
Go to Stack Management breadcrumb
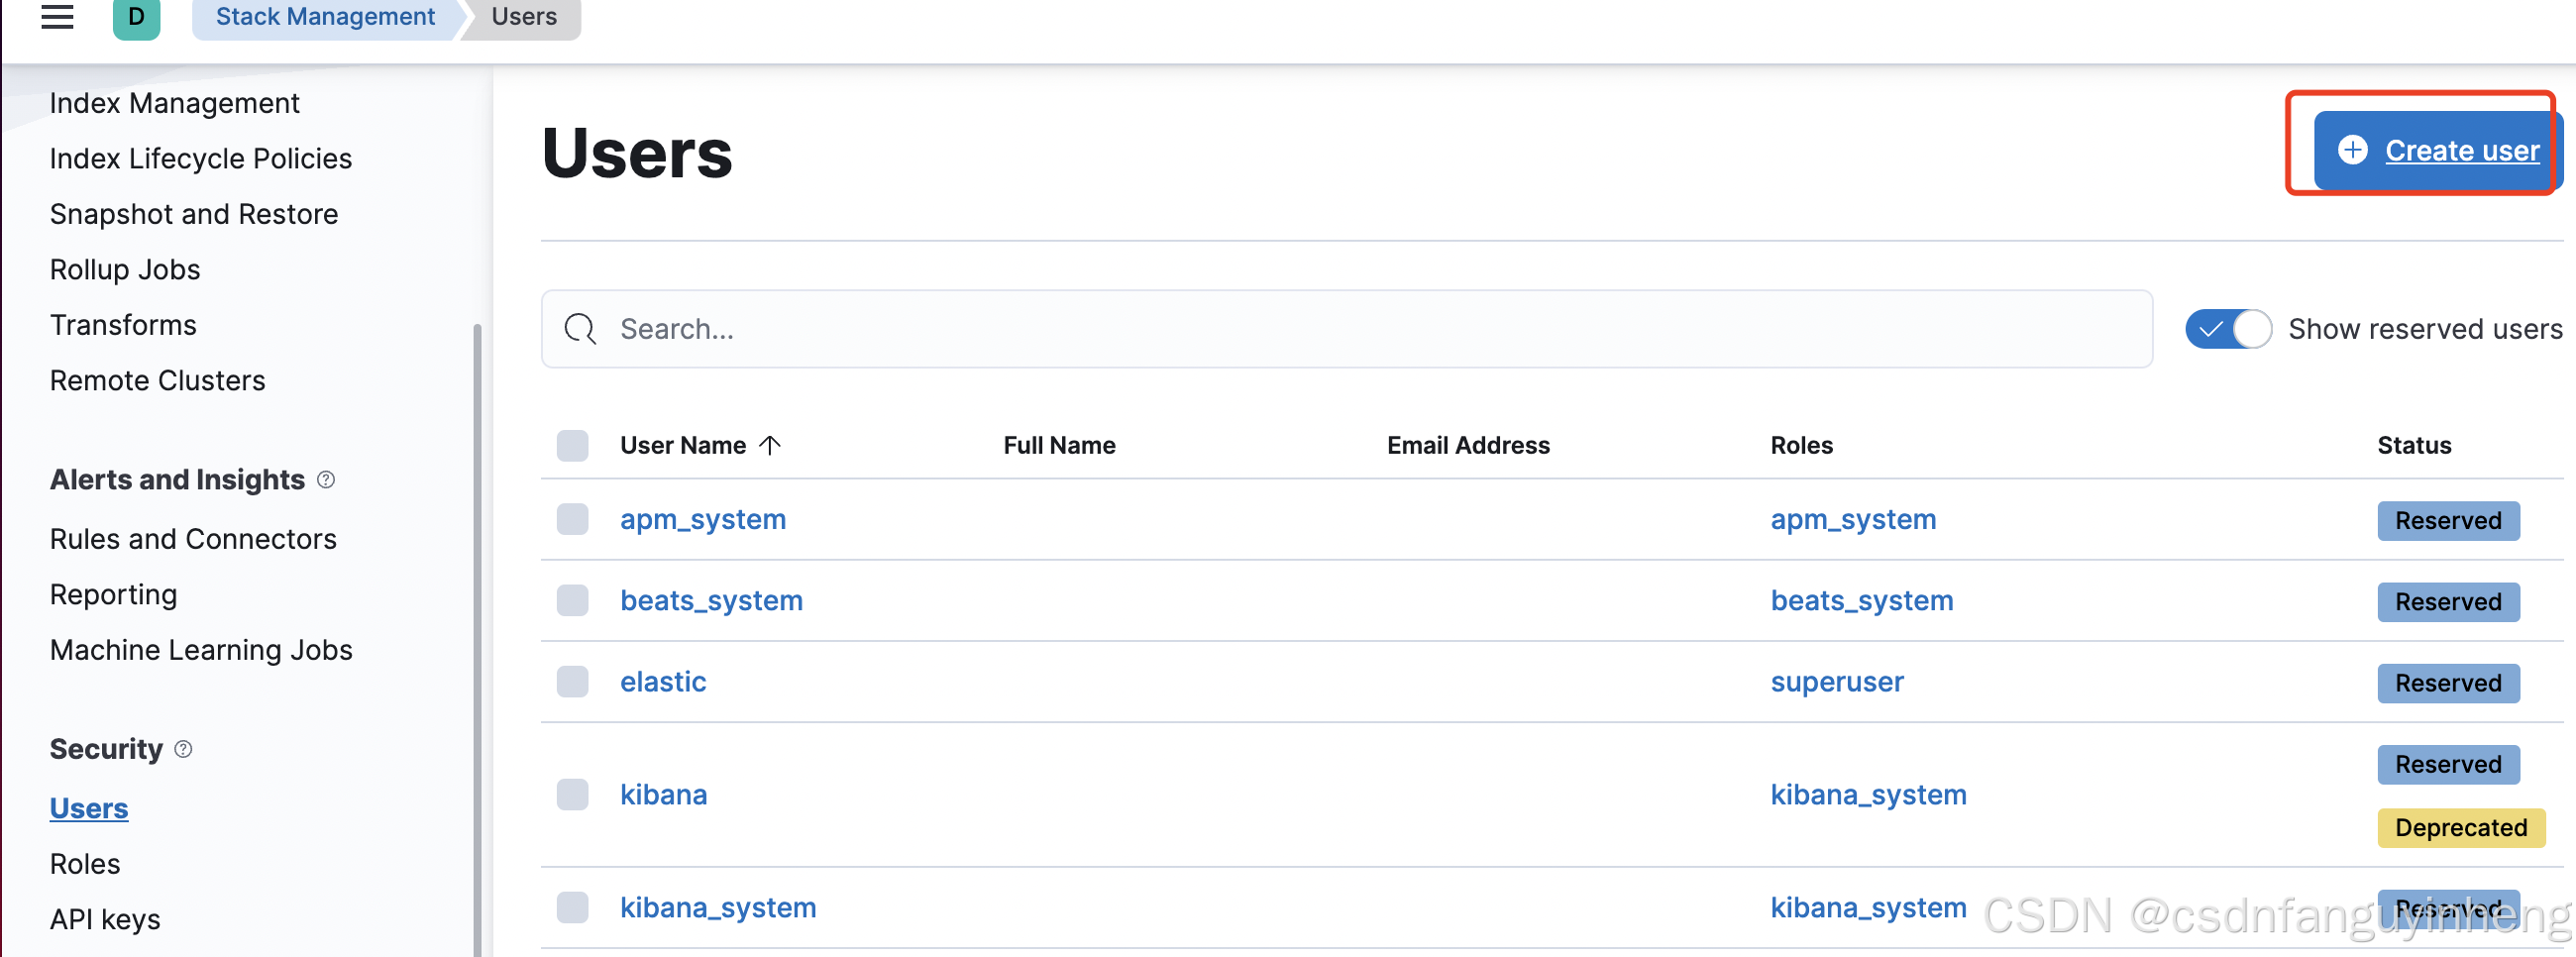[x=325, y=17]
